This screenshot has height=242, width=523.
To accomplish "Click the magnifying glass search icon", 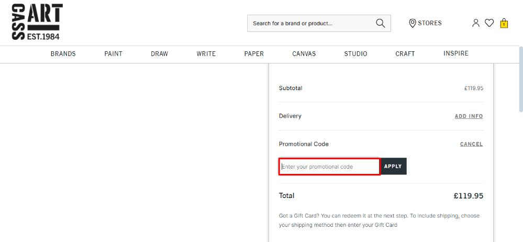I will click(x=380, y=24).
